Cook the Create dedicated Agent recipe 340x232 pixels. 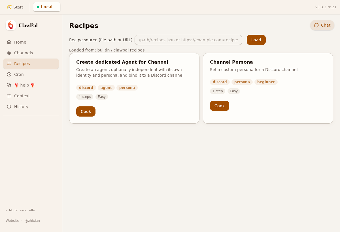tap(86, 111)
